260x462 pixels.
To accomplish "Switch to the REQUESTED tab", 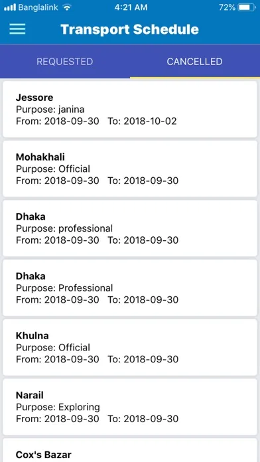I will (x=65, y=61).
